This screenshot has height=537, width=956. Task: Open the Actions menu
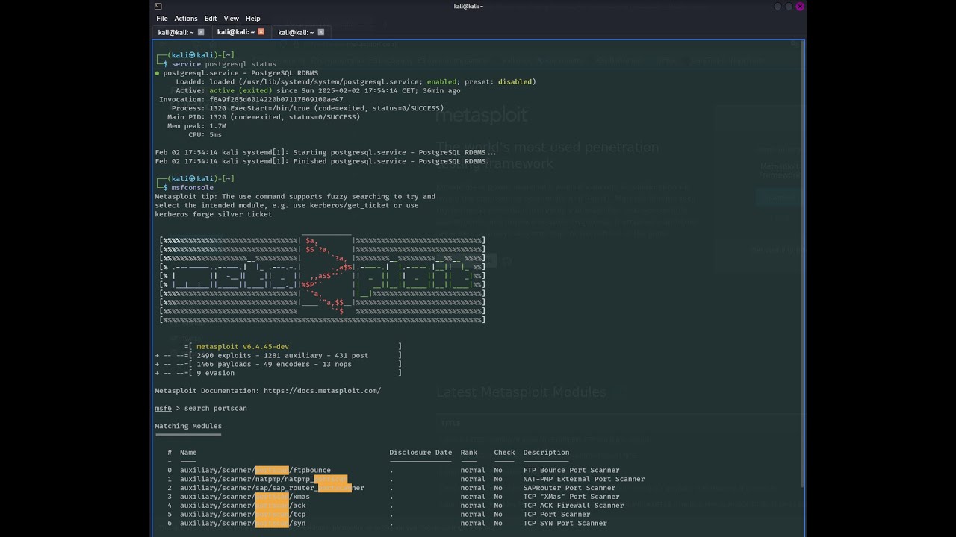186,19
